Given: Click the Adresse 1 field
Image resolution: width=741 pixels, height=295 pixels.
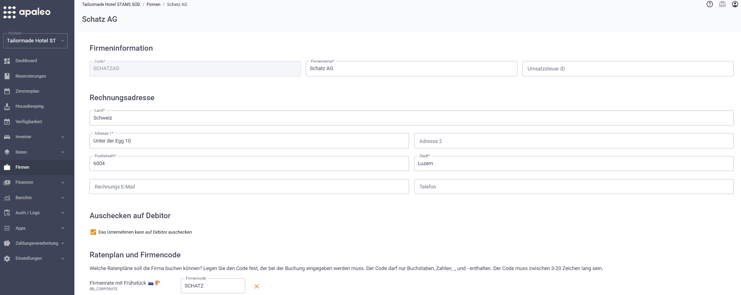Looking at the screenshot, I should [249, 141].
